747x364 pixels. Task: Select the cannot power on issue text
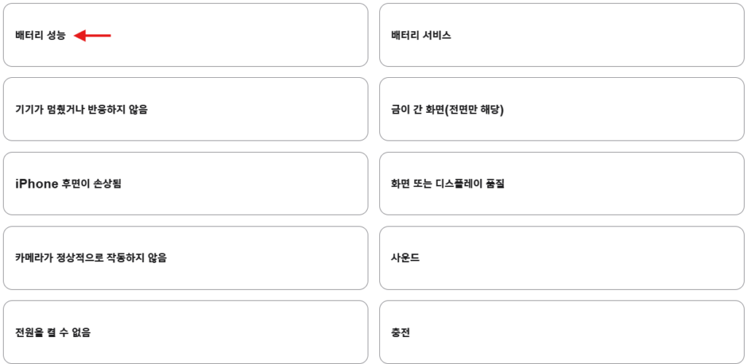tap(53, 332)
